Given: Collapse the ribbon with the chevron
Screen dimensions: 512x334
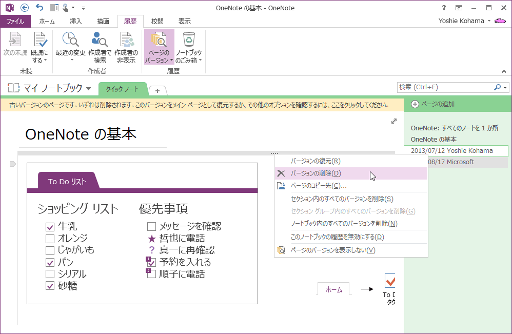Looking at the screenshot, I should (x=504, y=71).
